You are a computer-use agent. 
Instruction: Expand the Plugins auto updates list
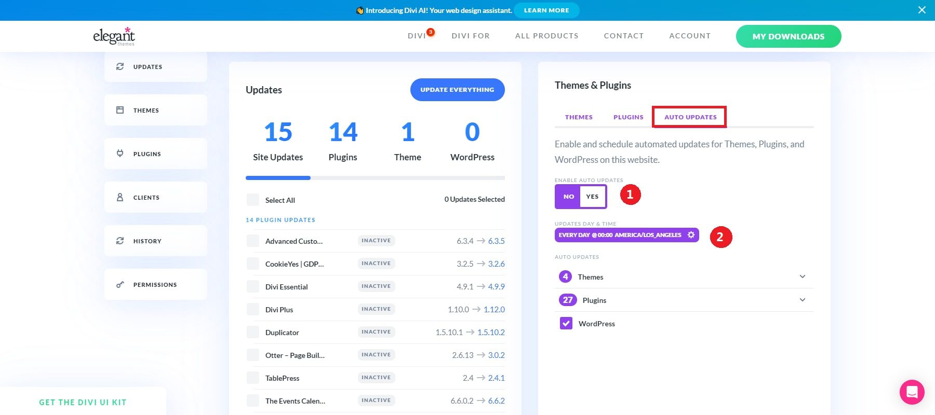click(803, 300)
